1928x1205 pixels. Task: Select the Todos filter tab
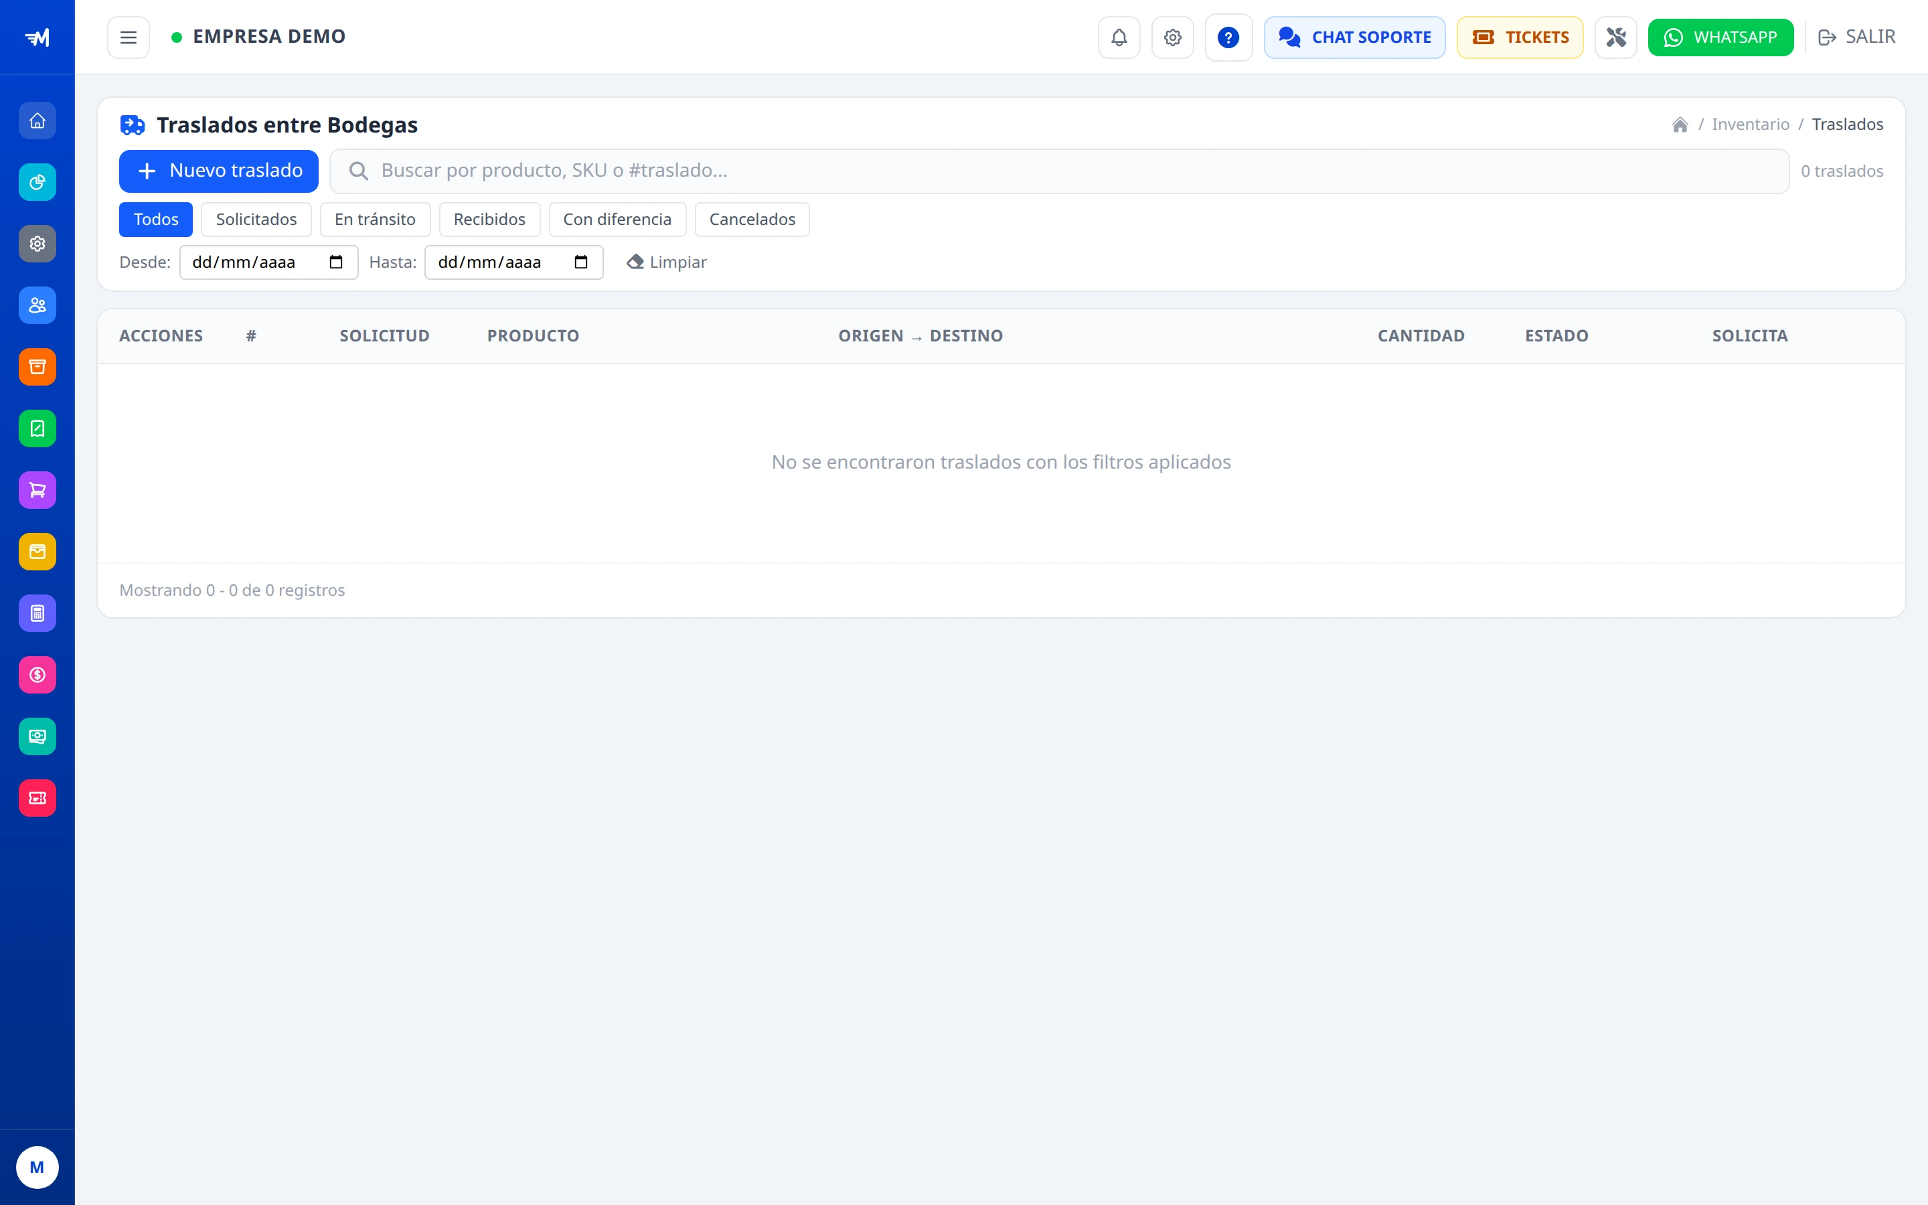(x=156, y=220)
